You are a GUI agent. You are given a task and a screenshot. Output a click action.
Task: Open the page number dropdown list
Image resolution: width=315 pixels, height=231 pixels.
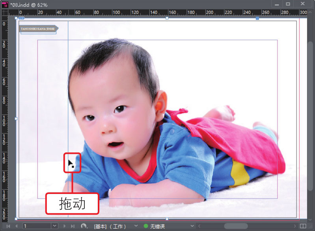54,226
